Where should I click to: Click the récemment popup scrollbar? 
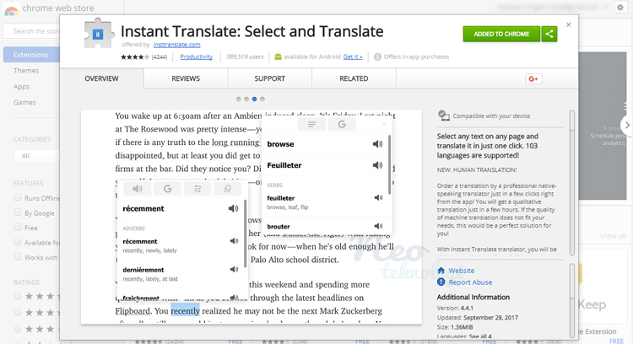click(x=245, y=234)
